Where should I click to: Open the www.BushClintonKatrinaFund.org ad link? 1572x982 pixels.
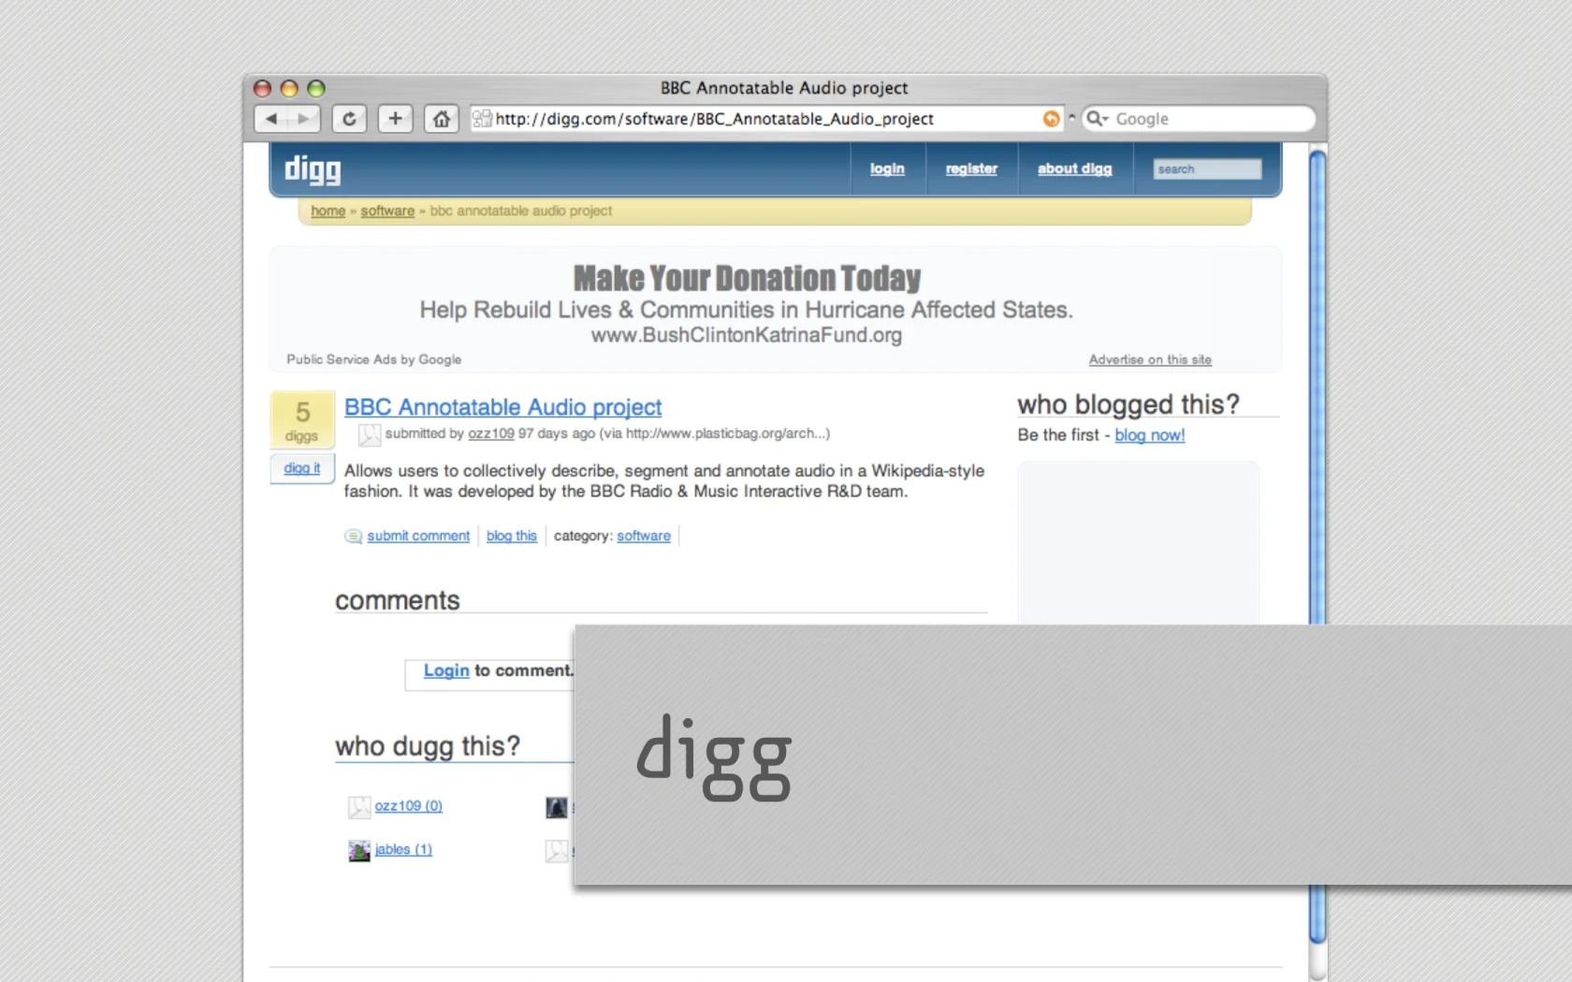click(x=747, y=335)
